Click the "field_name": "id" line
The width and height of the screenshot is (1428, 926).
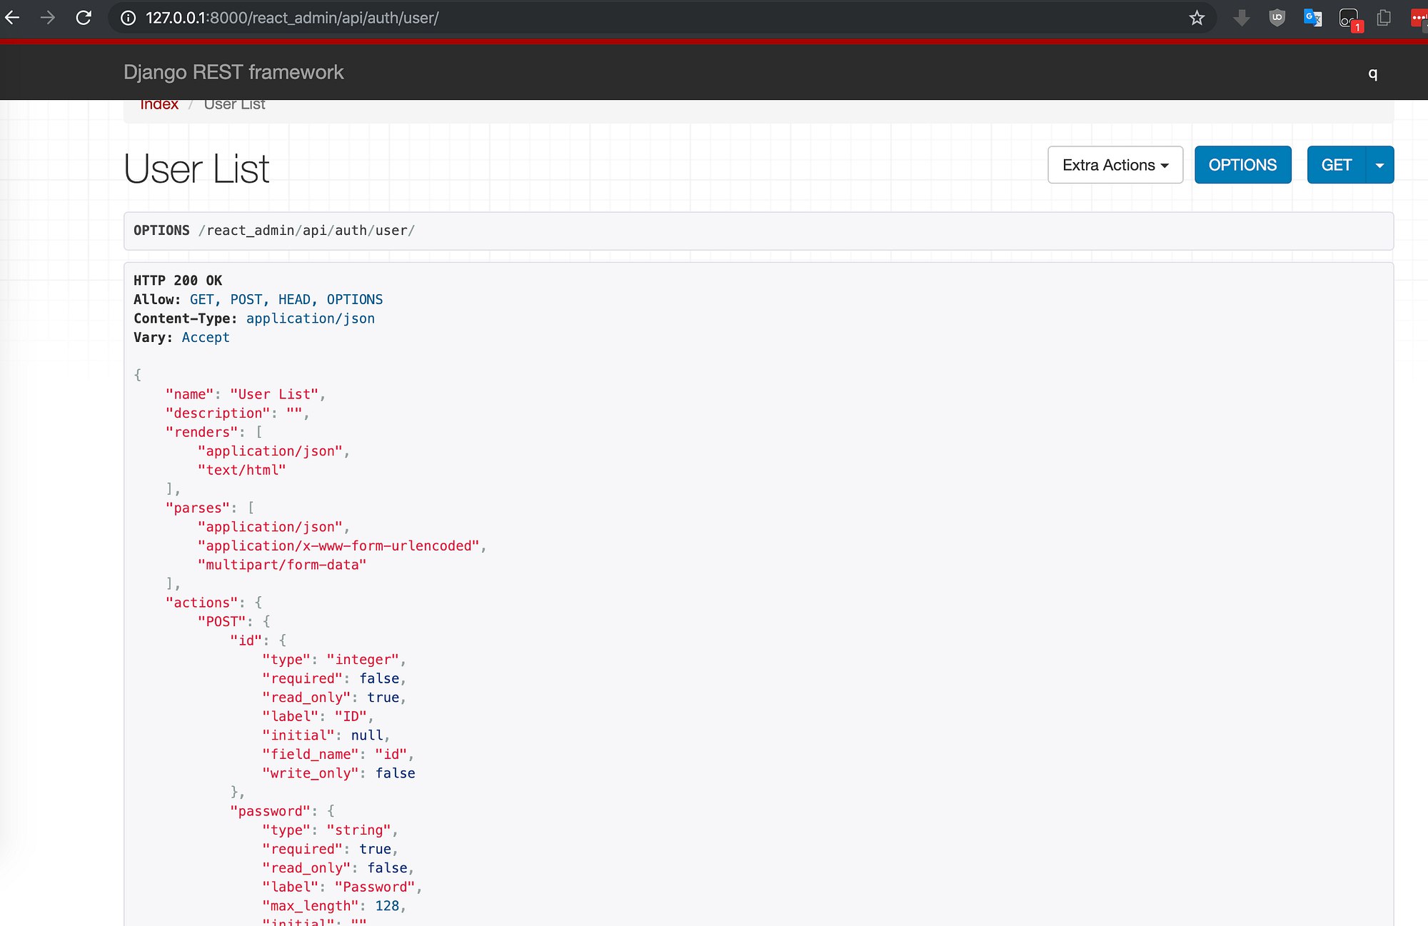(x=338, y=754)
